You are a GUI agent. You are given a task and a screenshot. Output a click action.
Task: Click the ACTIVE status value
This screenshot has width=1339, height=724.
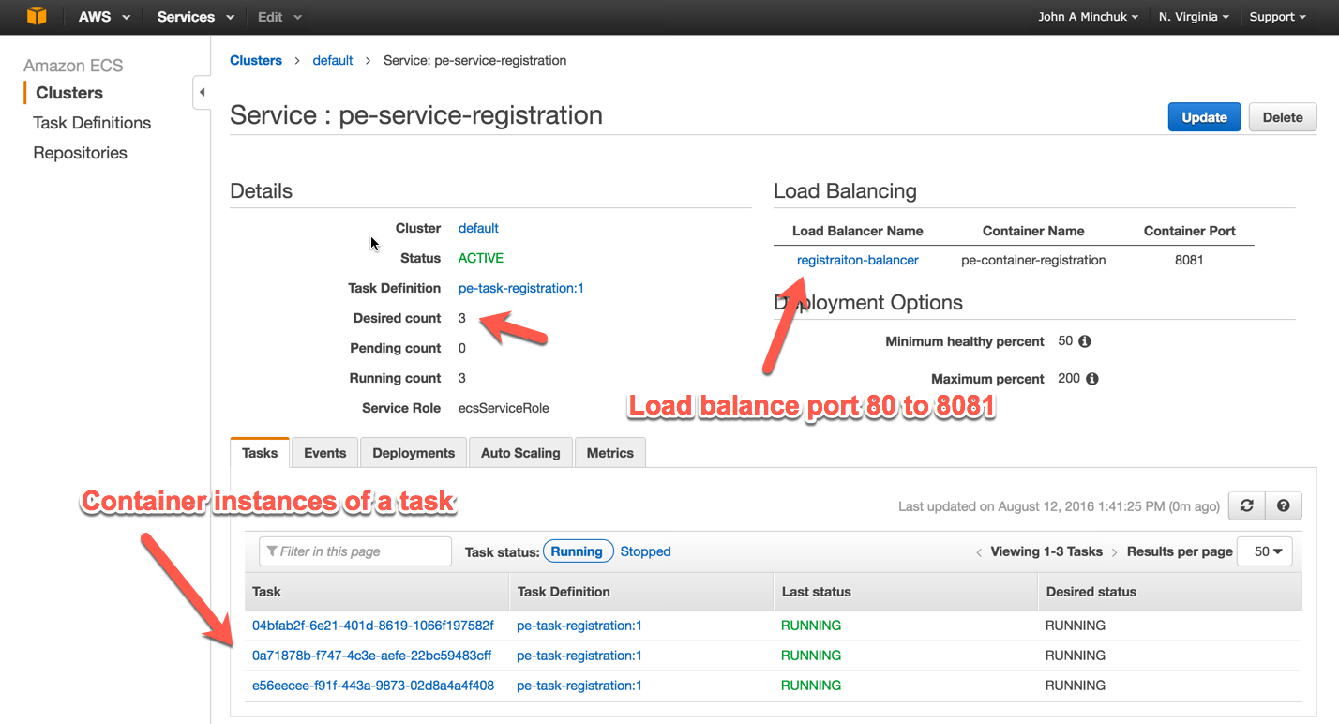pyautogui.click(x=481, y=258)
